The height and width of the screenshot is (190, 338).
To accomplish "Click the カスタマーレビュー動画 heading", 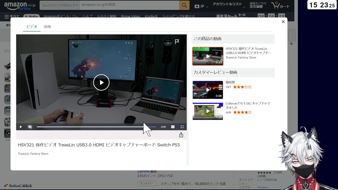I will (215, 72).
